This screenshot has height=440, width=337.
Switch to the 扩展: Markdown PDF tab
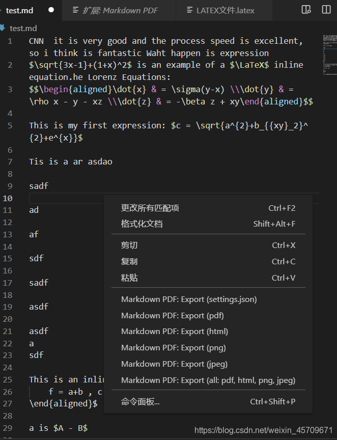click(x=120, y=10)
